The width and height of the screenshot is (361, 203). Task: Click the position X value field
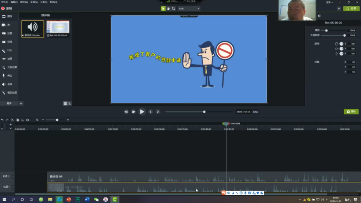coord(352,62)
